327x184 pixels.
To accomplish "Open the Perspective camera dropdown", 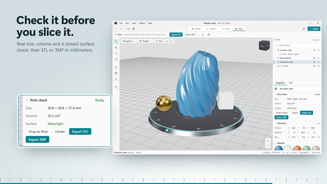I will [129, 41].
